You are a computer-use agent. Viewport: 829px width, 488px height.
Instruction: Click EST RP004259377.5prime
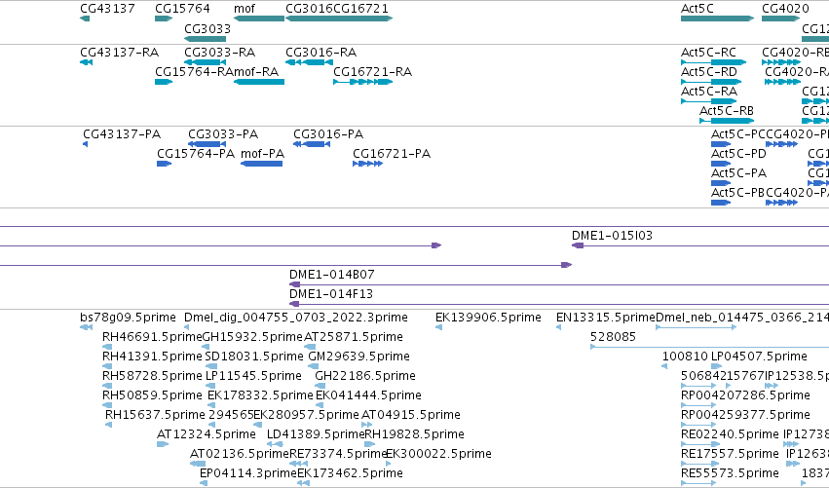click(x=698, y=426)
